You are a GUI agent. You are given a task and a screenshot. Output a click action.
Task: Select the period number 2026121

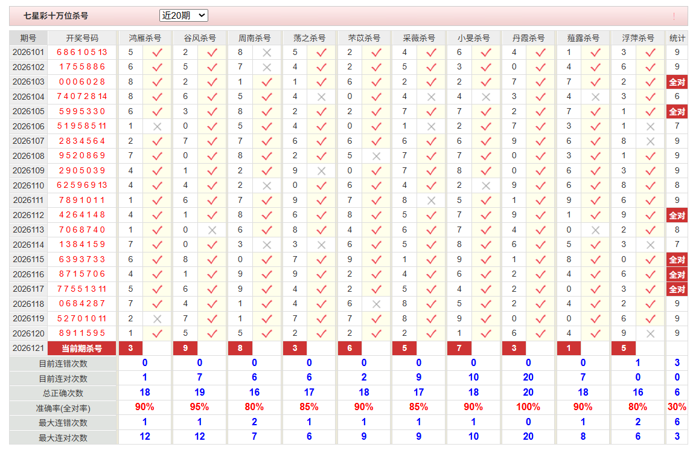point(28,349)
